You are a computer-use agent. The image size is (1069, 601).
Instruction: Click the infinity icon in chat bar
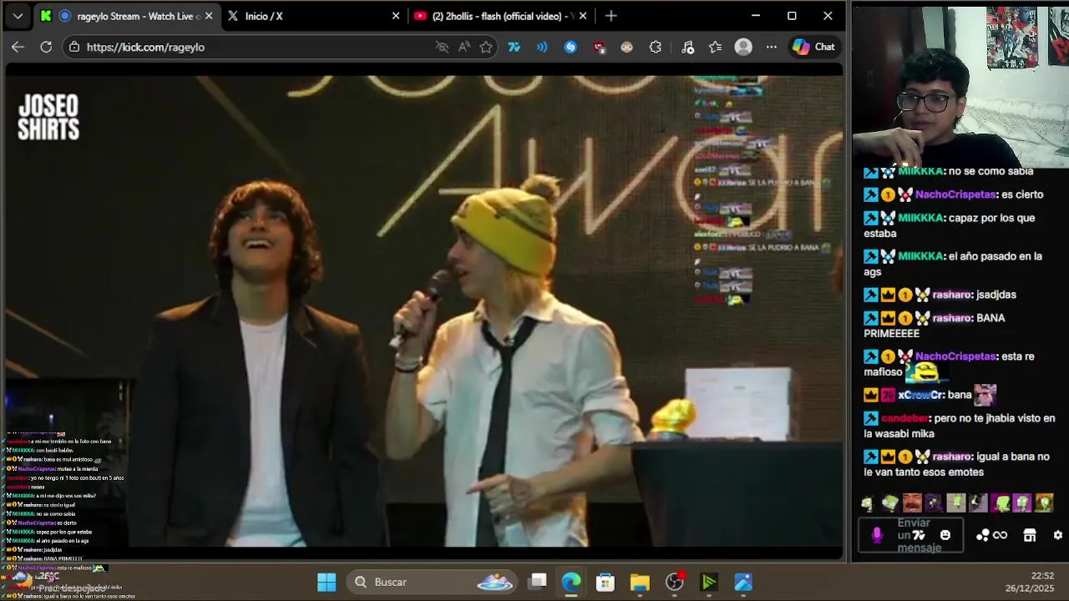1000,535
